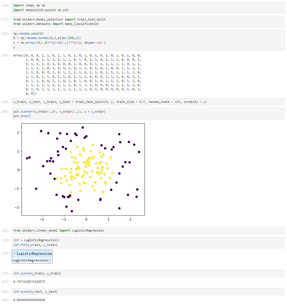Image resolution: width=287 pixels, height=304 pixels.
Task: Edit the LogisticRegression import cell
Action: point(148,230)
